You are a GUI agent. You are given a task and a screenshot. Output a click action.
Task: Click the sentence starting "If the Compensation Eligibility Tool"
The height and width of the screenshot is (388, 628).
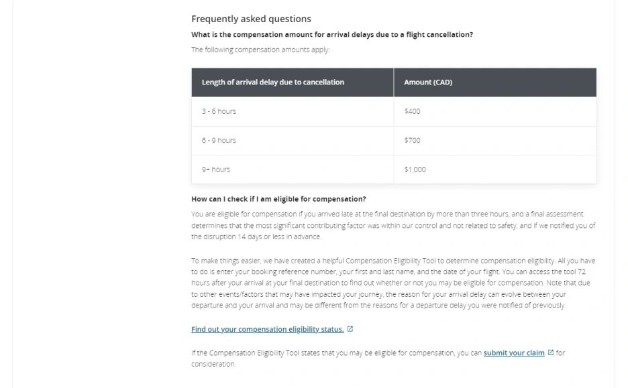pos(335,352)
